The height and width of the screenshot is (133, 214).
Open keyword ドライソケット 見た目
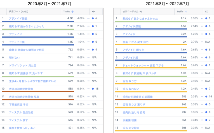pos(23,65)
